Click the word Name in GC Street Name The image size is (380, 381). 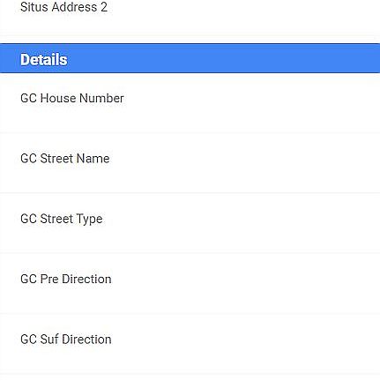click(x=93, y=159)
